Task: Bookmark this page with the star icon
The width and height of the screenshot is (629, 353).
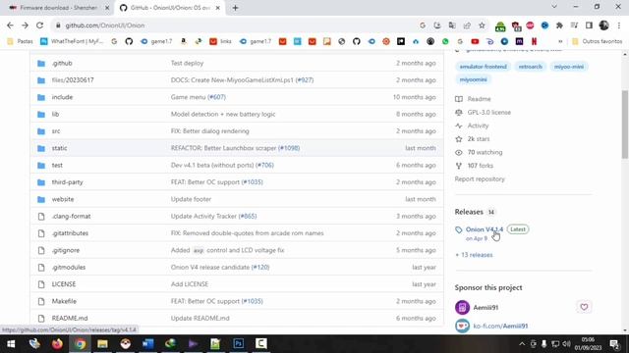Action: click(482, 25)
